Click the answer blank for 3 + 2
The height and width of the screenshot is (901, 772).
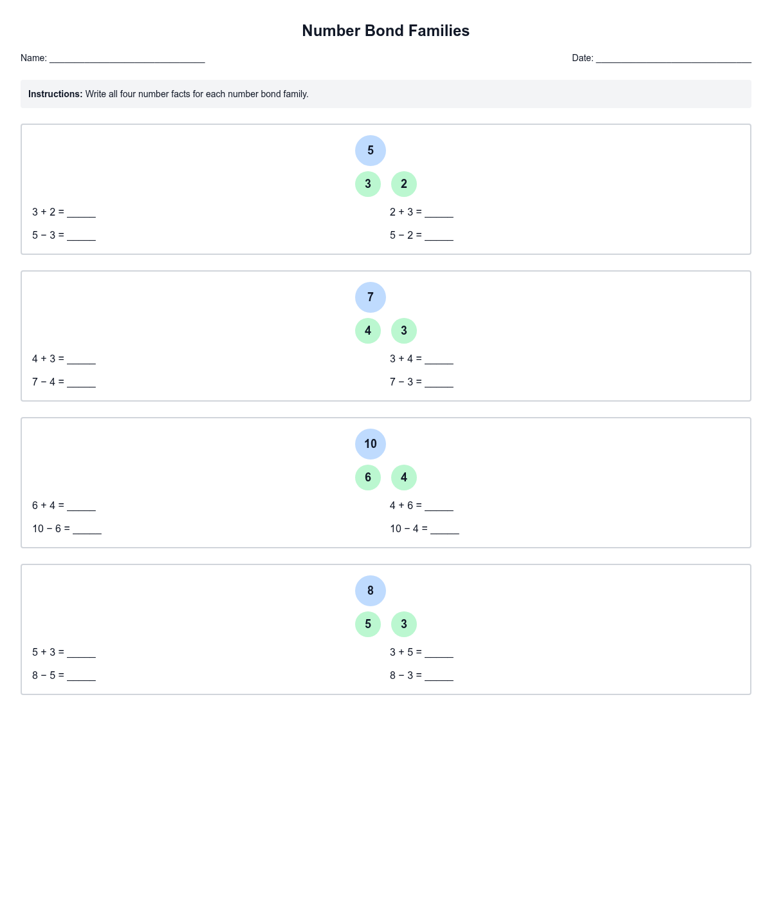81,212
